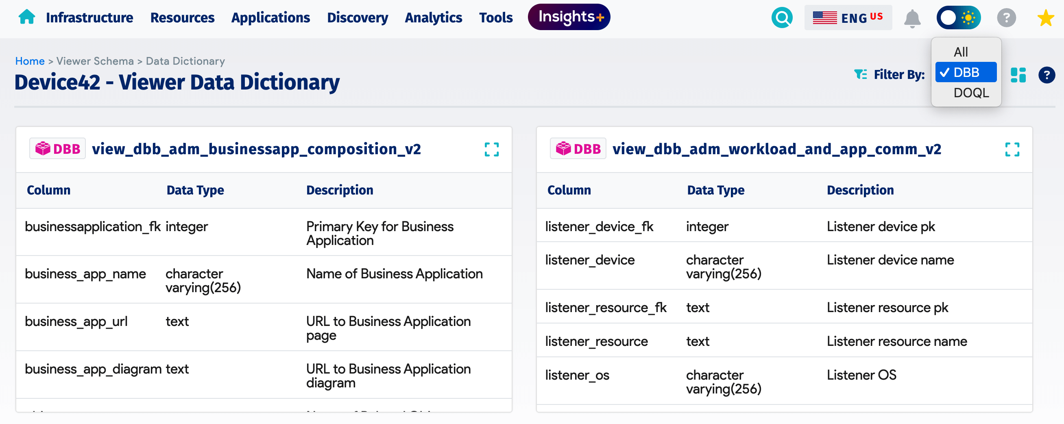
Task: Click character varying(256) in listener_os row
Action: [x=724, y=382]
